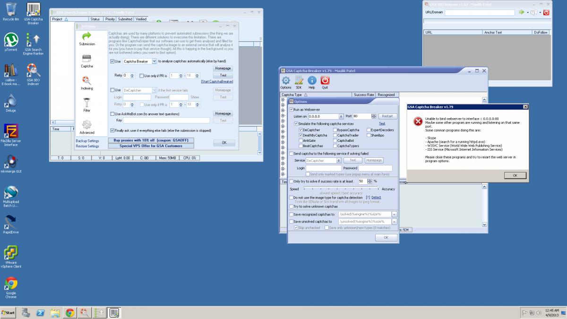Enable Use AskMeBot.com checkbox

(112, 114)
